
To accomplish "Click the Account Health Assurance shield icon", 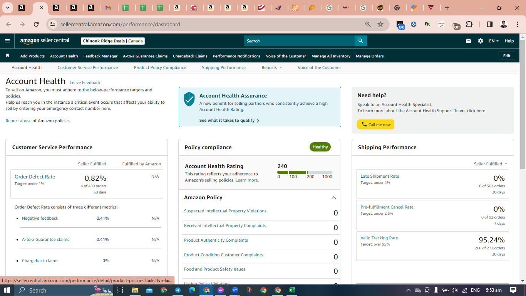I will tap(189, 99).
